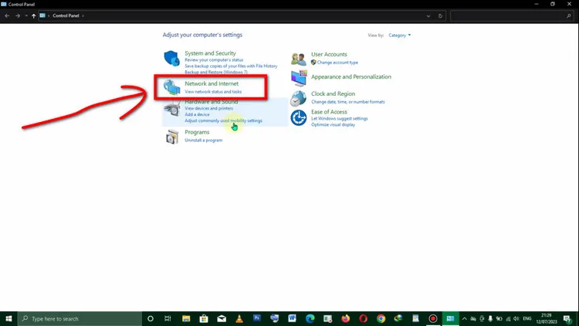The height and width of the screenshot is (326, 579).
Task: Open Programs category
Action: coord(197,132)
